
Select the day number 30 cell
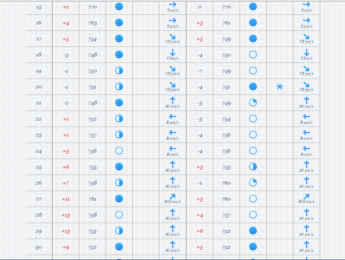(x=39, y=247)
